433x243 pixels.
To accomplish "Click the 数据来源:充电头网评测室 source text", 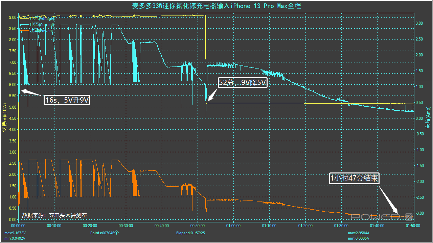I will 54,215.
